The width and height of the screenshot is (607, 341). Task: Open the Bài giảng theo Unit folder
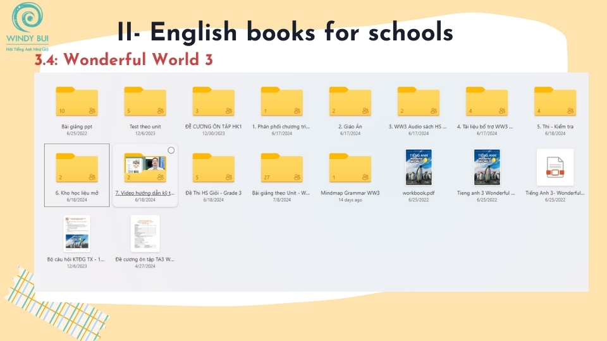tap(281, 169)
